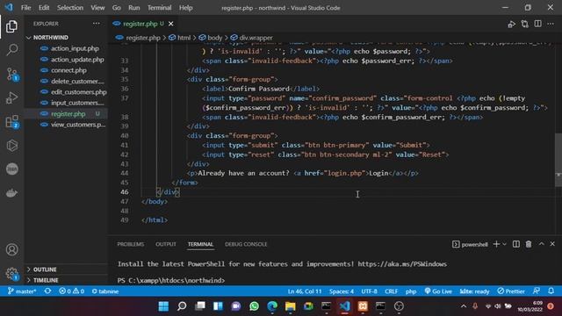Maximize the terminal panel size

click(x=541, y=244)
